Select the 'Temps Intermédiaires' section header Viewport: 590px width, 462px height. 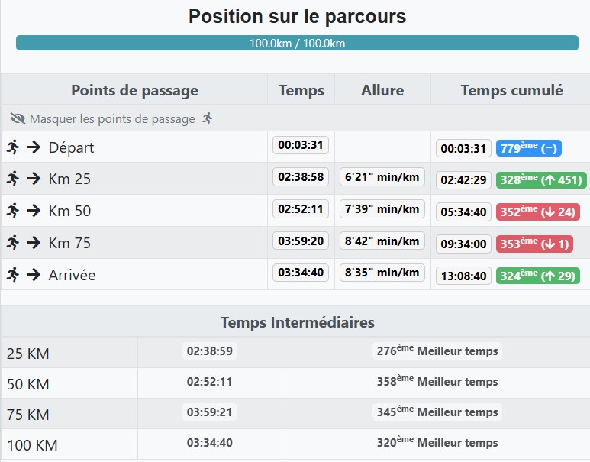tap(297, 322)
